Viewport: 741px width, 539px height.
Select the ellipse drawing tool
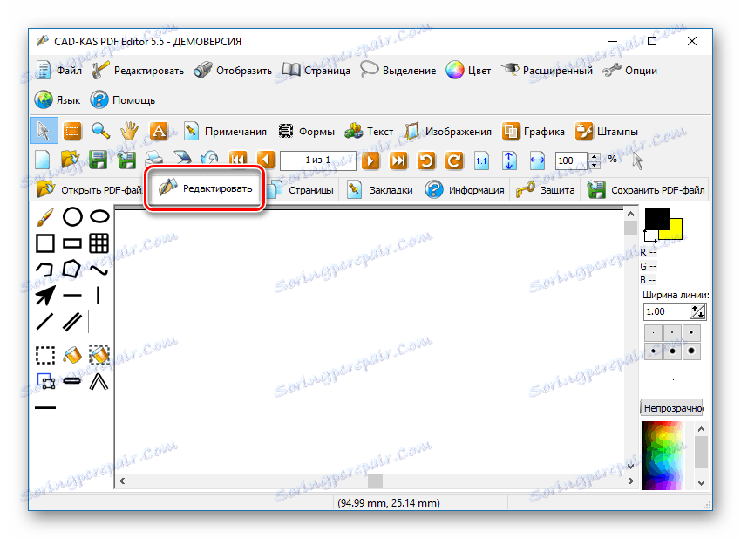(99, 216)
